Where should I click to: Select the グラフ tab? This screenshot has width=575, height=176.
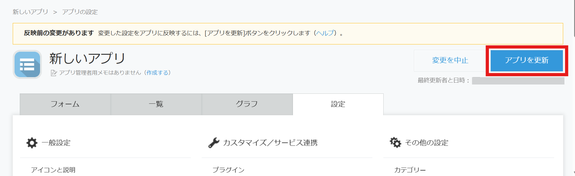coord(247,104)
